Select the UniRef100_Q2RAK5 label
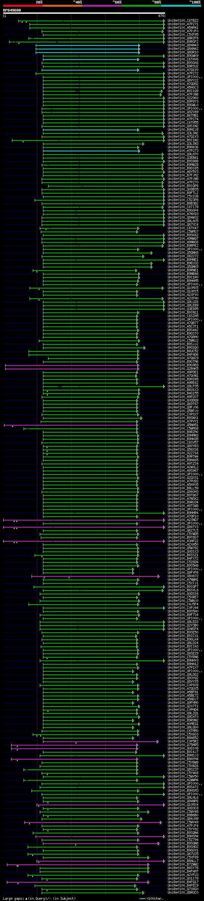This screenshot has height=901, width=204. [x=183, y=369]
